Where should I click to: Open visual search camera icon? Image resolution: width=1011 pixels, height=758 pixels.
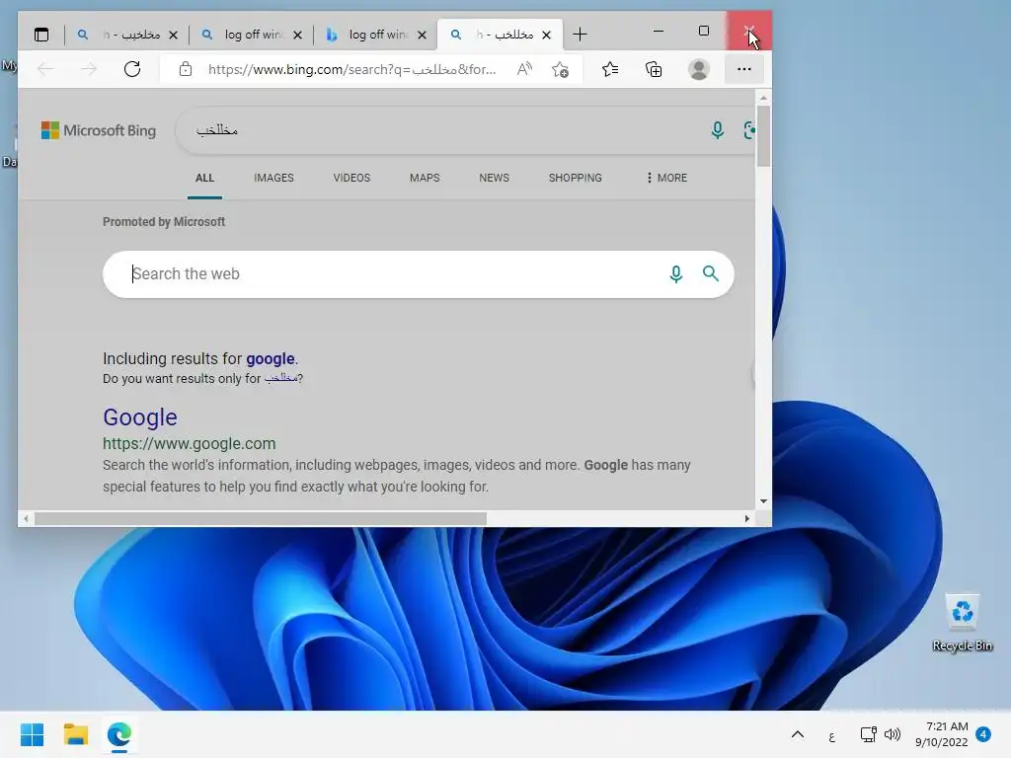pos(749,130)
